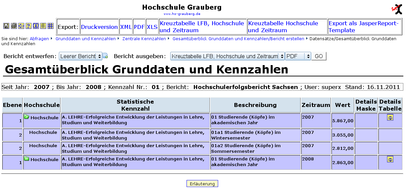
Task: Click the value 3.055,00
Action: [x=343, y=135]
